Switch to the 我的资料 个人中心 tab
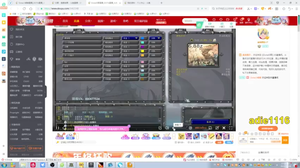Image resolution: width=300 pixels, height=168 pixels. [x=139, y=3]
